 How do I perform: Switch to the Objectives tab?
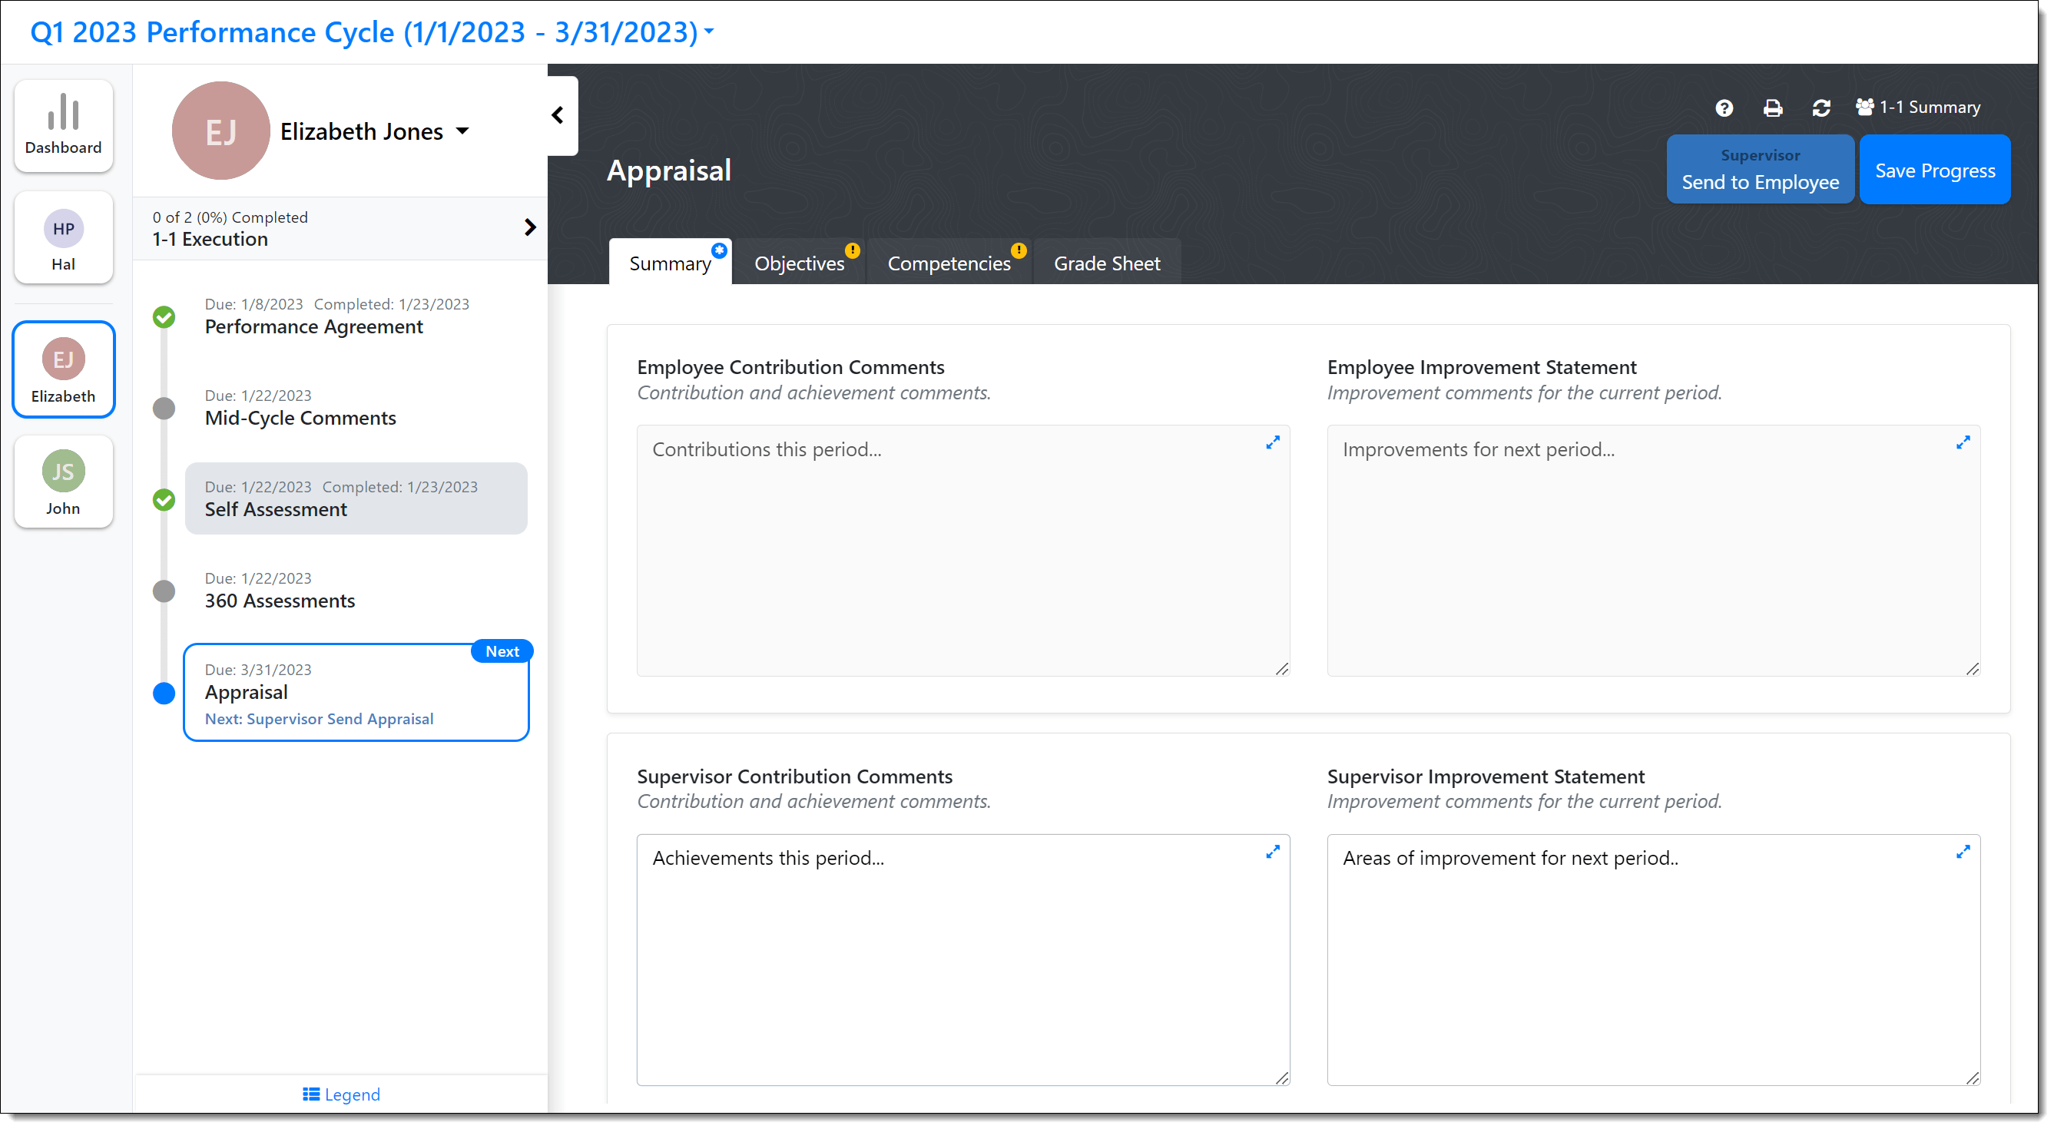click(x=799, y=263)
